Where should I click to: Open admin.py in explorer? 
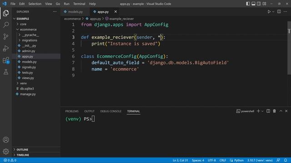(x=28, y=51)
